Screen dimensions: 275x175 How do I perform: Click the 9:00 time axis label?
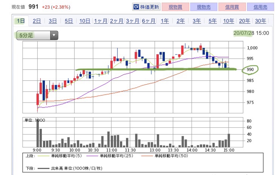37,150
